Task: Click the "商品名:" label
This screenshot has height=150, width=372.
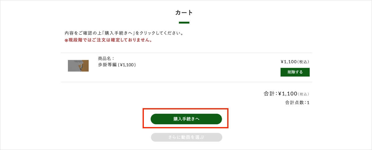Action: pos(106,58)
